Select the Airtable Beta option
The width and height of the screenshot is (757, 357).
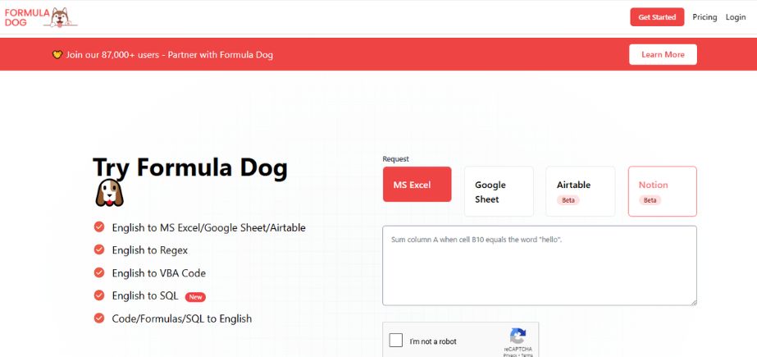click(581, 191)
